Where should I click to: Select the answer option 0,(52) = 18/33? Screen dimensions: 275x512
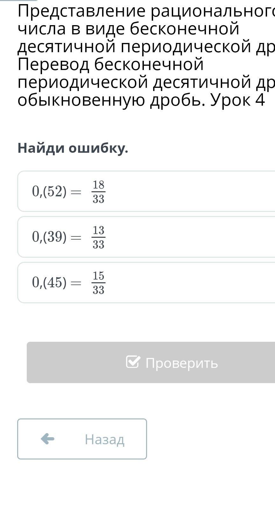[146, 191]
